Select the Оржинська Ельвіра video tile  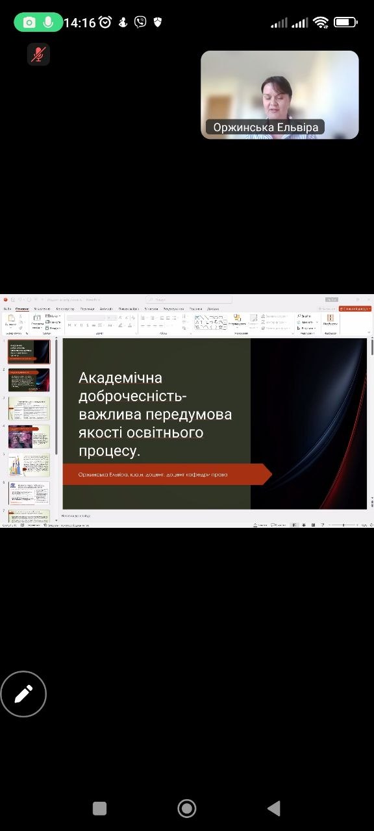click(x=280, y=95)
